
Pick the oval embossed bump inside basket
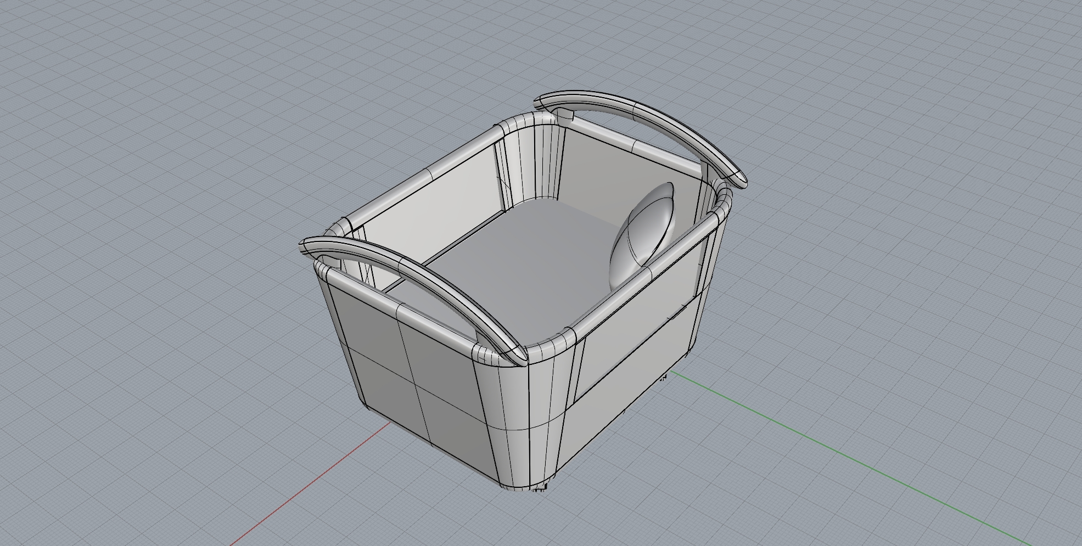642,235
